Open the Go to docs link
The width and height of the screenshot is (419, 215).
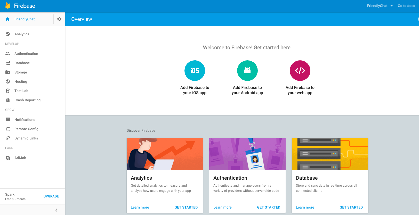[406, 6]
